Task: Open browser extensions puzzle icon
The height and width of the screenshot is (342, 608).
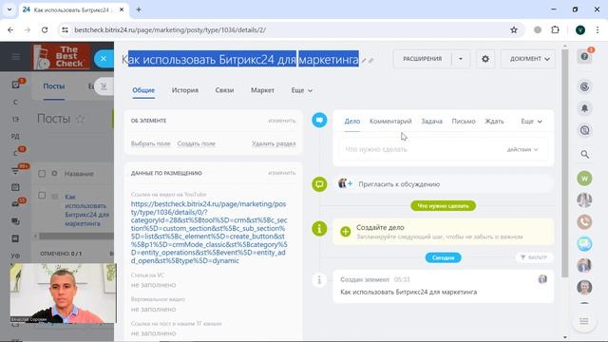Action: (x=555, y=29)
